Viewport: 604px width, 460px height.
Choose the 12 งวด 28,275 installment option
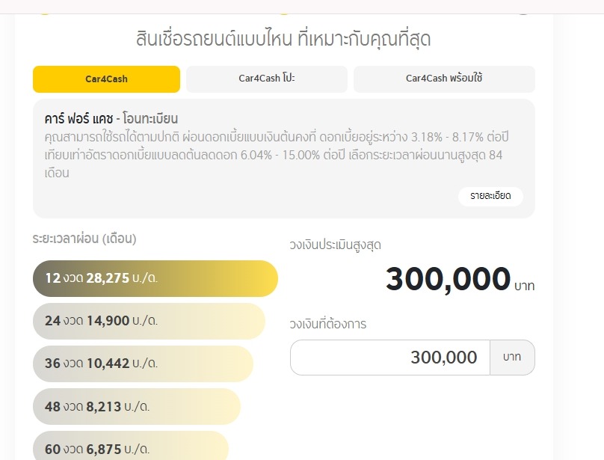click(x=155, y=278)
